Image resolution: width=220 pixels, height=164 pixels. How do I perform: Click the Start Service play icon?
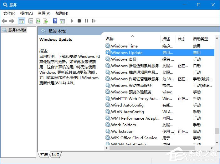click(72, 21)
